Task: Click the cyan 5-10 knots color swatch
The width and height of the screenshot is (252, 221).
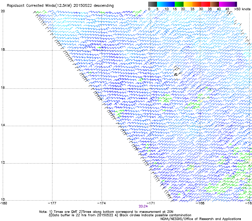Action: (x=161, y=4)
